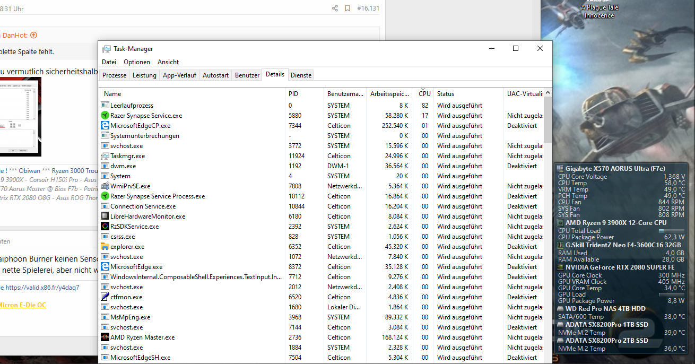Image resolution: width=695 pixels, height=364 pixels.
Task: Click the ctfmon.exe pen icon
Action: pos(105,297)
